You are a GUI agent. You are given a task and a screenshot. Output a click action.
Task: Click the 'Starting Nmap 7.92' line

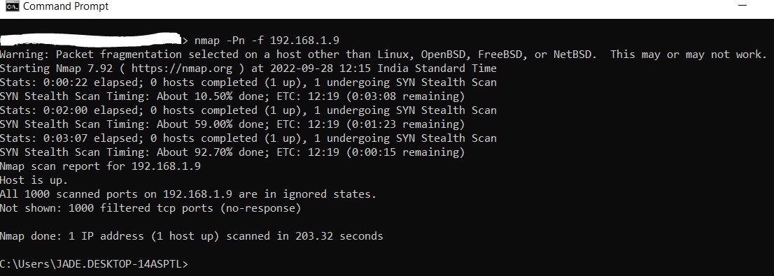[x=248, y=68]
